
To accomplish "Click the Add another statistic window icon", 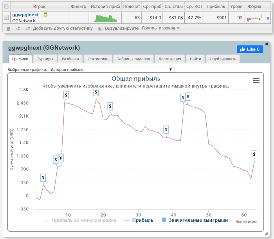I will click(28, 28).
